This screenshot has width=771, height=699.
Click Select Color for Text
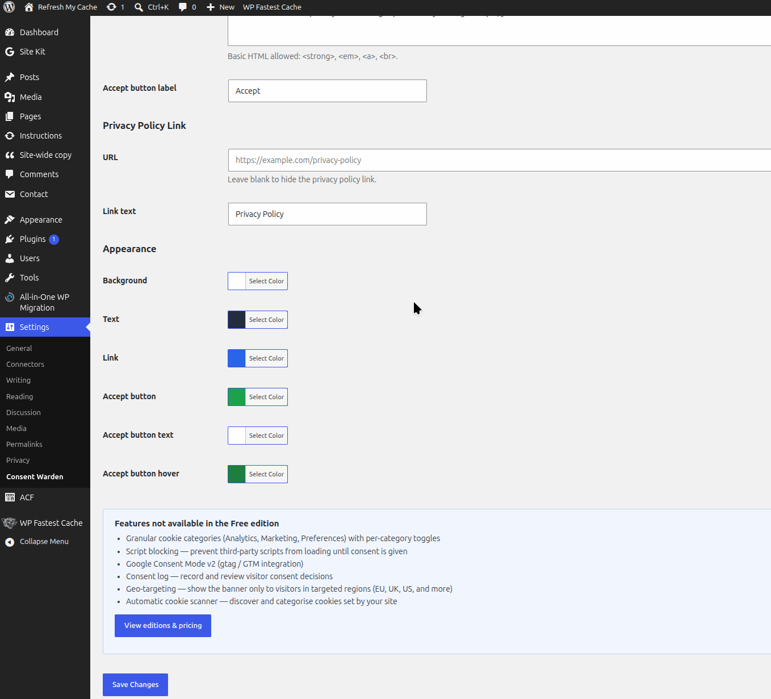[266, 320]
